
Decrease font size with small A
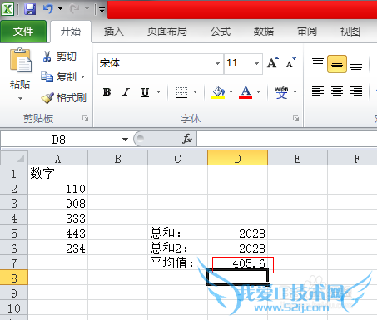pyautogui.click(x=290, y=63)
